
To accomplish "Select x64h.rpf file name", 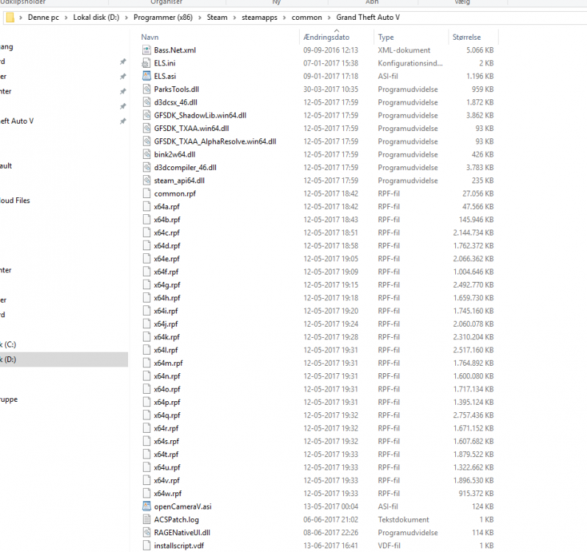I will pos(167,298).
